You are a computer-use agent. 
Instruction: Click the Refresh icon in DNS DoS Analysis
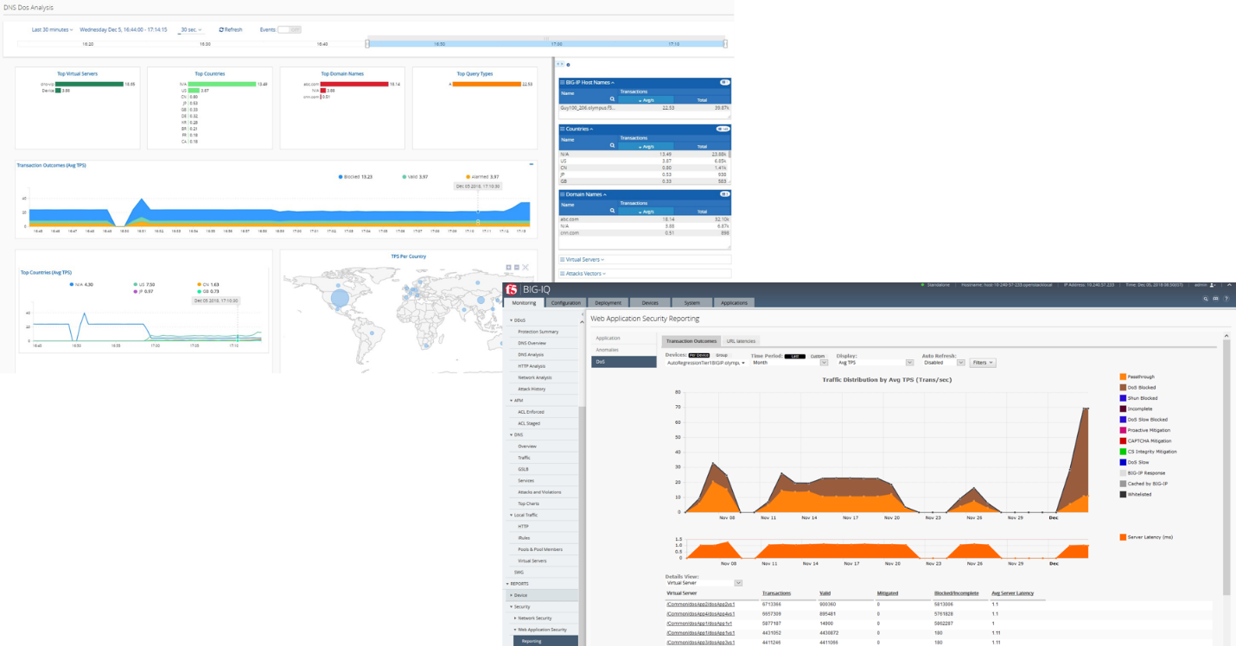tap(221, 29)
